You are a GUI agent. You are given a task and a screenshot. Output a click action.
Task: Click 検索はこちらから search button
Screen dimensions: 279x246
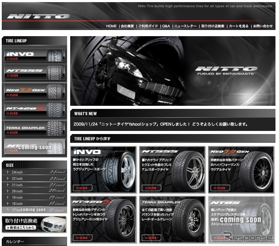coord(21,227)
